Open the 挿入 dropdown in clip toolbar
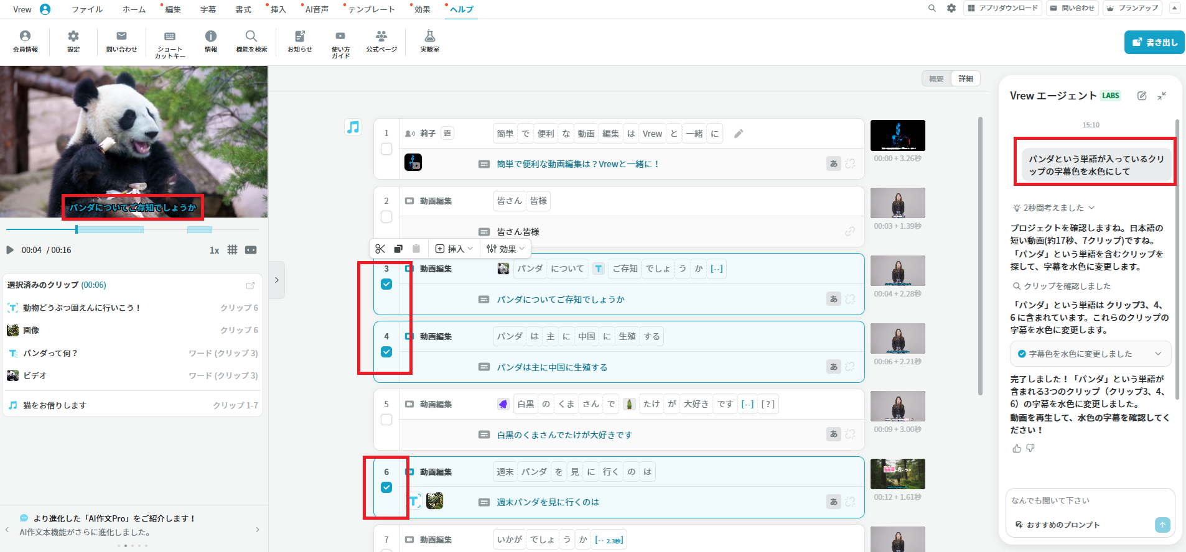The height and width of the screenshot is (552, 1186). 454,249
